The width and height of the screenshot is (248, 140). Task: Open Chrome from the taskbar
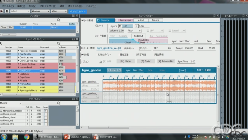coord(27,137)
